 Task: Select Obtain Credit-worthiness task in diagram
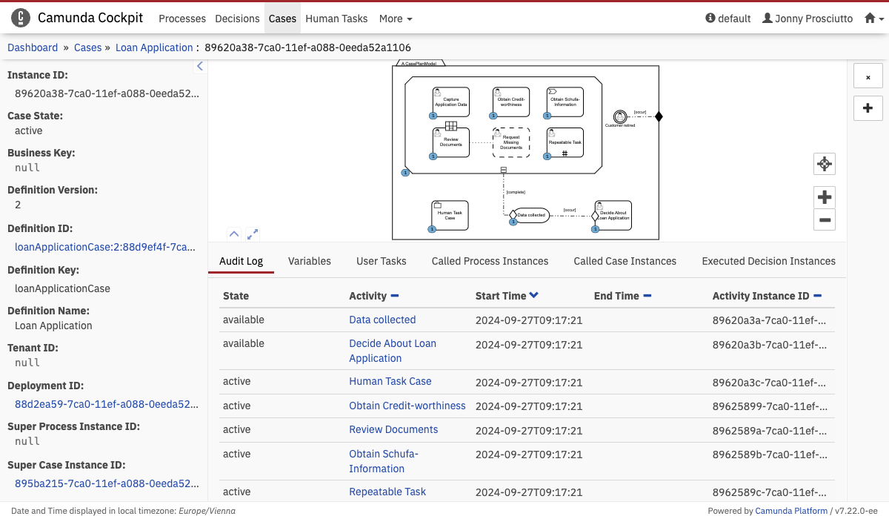click(511, 102)
